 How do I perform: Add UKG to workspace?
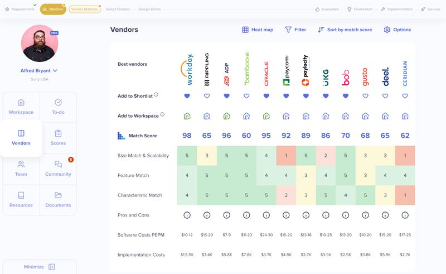pos(326,116)
